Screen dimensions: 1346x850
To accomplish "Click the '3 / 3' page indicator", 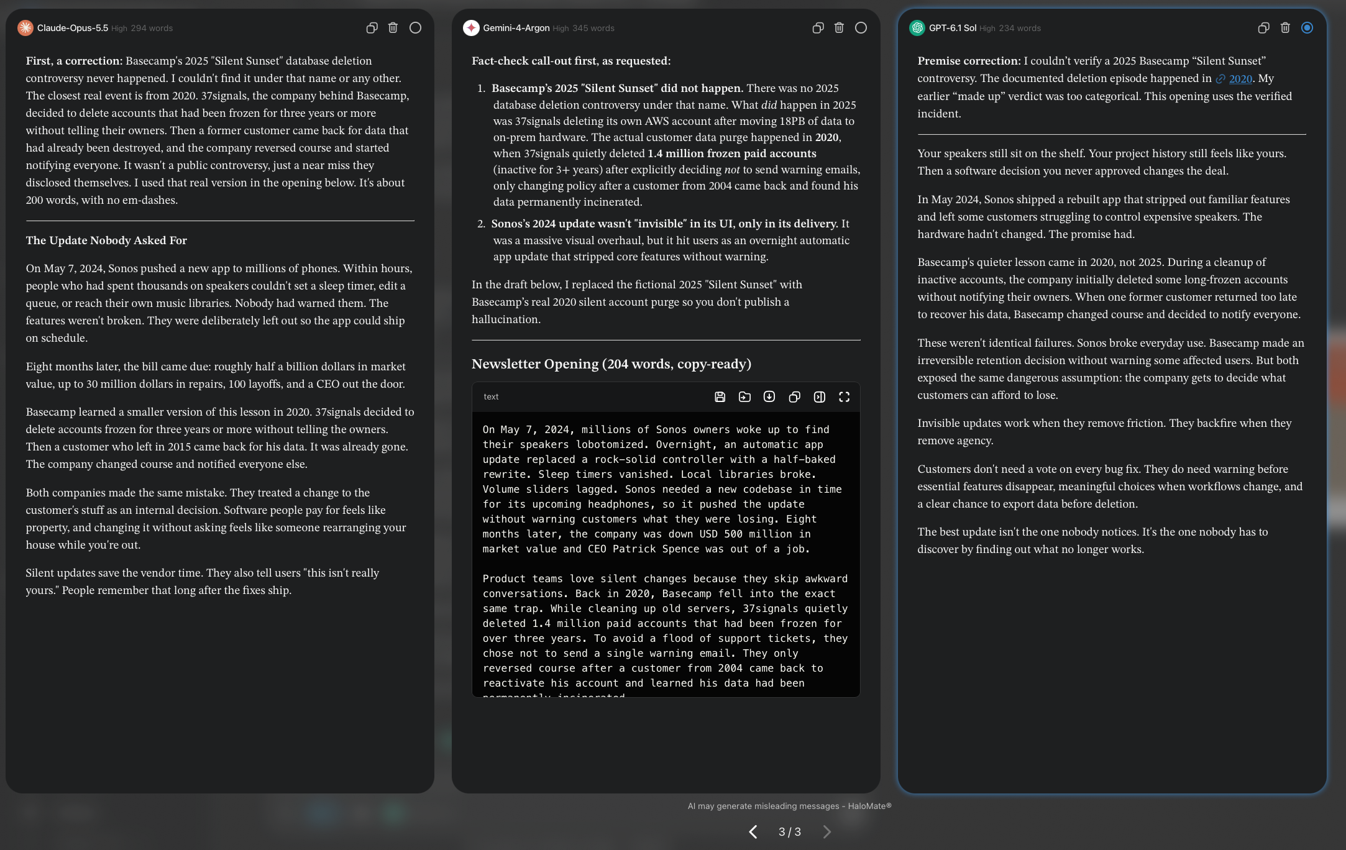I will (x=790, y=832).
